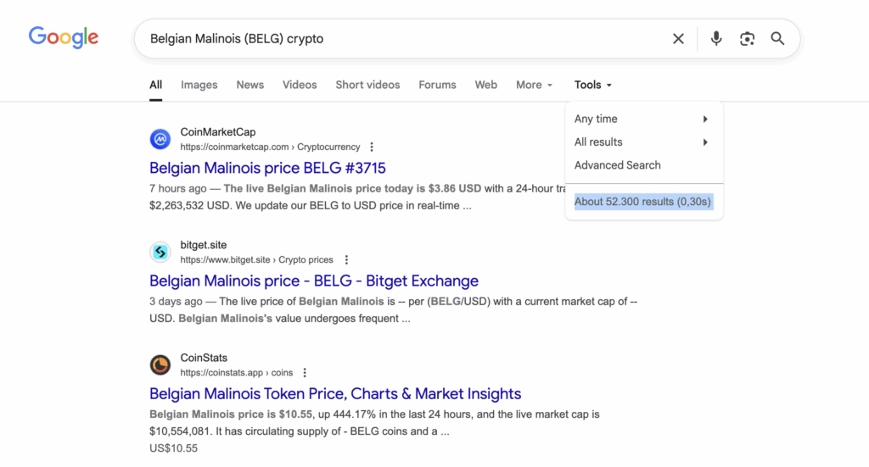Screen dimensions: 869x467
Task: Collapse the Tools dropdown
Action: [x=592, y=85]
